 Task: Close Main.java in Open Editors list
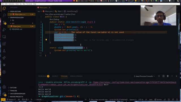click(x=11, y=14)
